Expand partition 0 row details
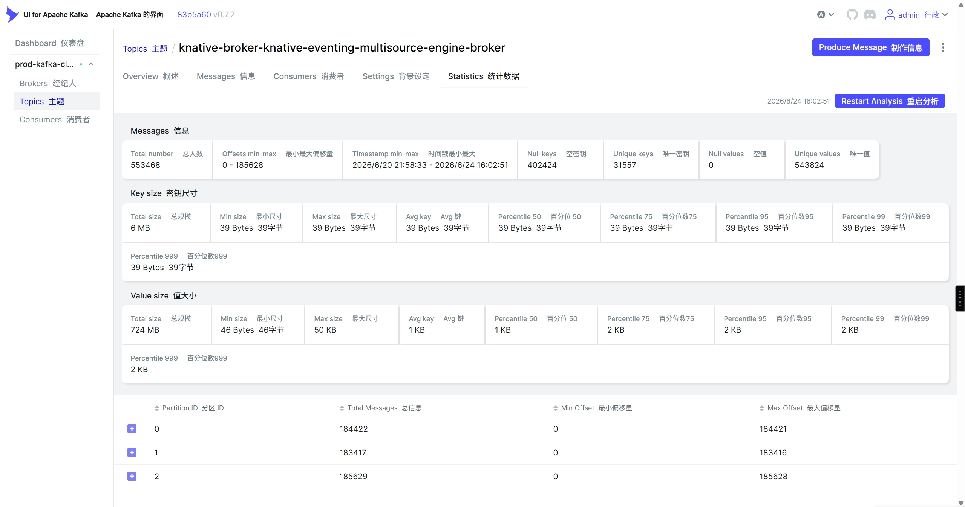The image size is (965, 507). click(x=132, y=429)
